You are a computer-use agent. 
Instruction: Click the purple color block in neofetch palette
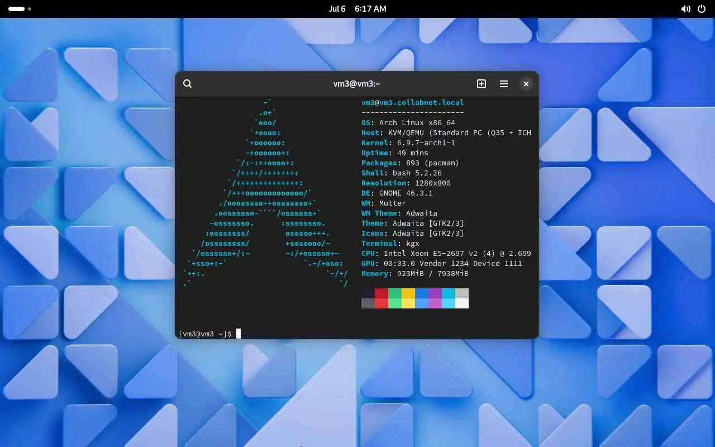pyautogui.click(x=435, y=298)
